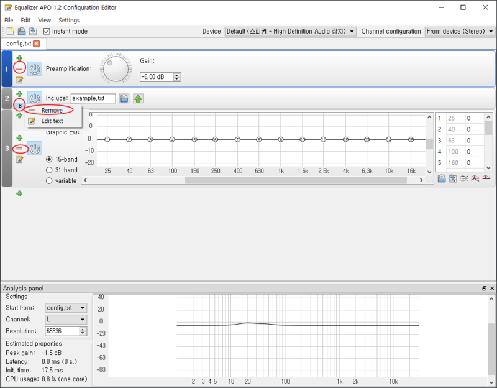Close the config.txt tab
Image resolution: width=497 pixels, height=388 pixels.
pyautogui.click(x=37, y=44)
